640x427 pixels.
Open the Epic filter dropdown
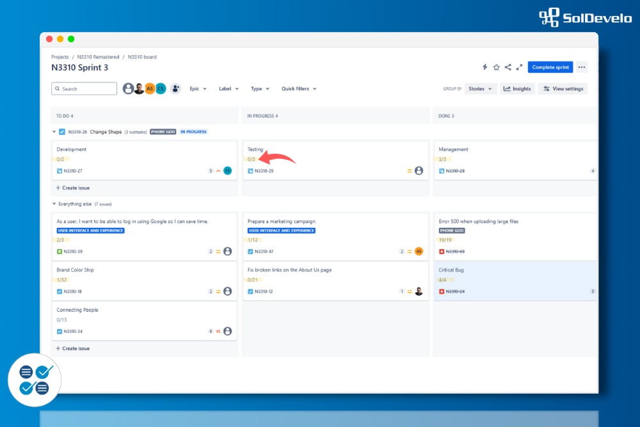(x=198, y=89)
